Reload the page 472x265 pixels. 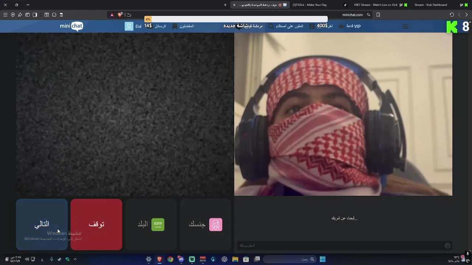pos(452,15)
